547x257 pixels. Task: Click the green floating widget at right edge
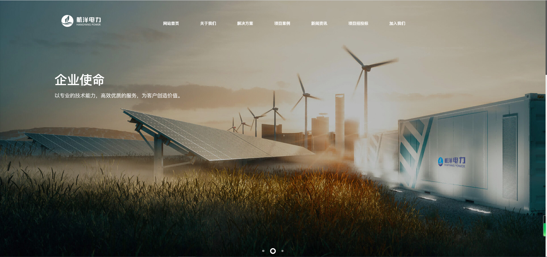[545, 226]
